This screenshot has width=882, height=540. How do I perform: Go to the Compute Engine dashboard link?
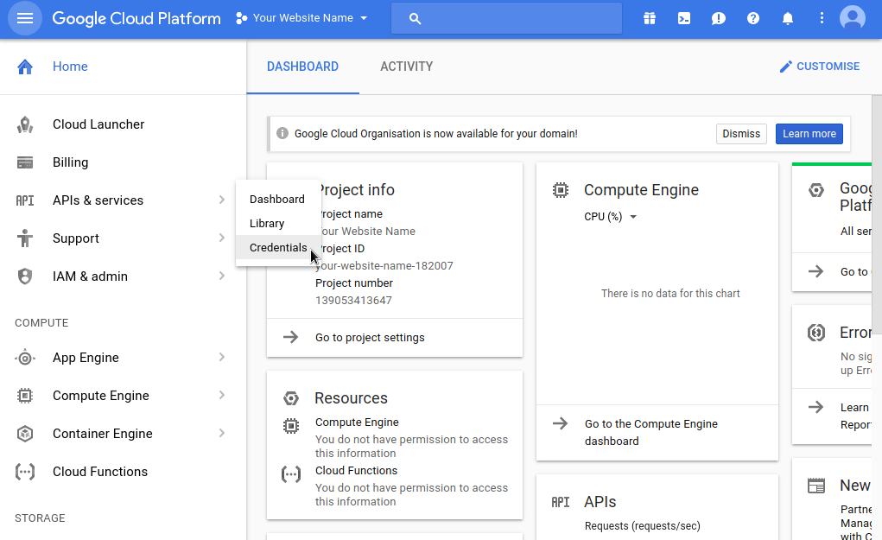650,433
